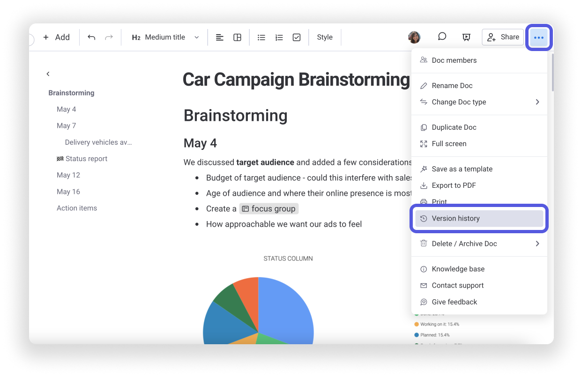Collapse the document outline sidebar
This screenshot has width=581, height=377.
[x=48, y=74]
